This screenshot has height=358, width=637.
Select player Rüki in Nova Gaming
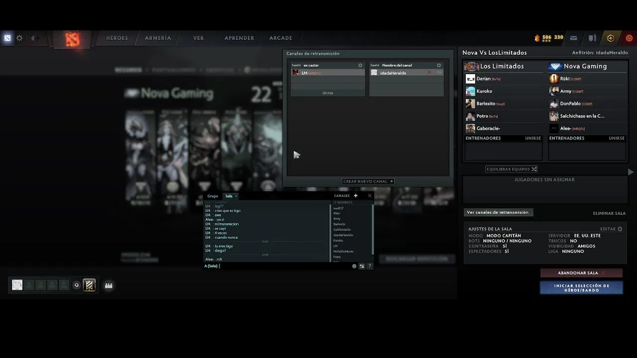pyautogui.click(x=587, y=79)
